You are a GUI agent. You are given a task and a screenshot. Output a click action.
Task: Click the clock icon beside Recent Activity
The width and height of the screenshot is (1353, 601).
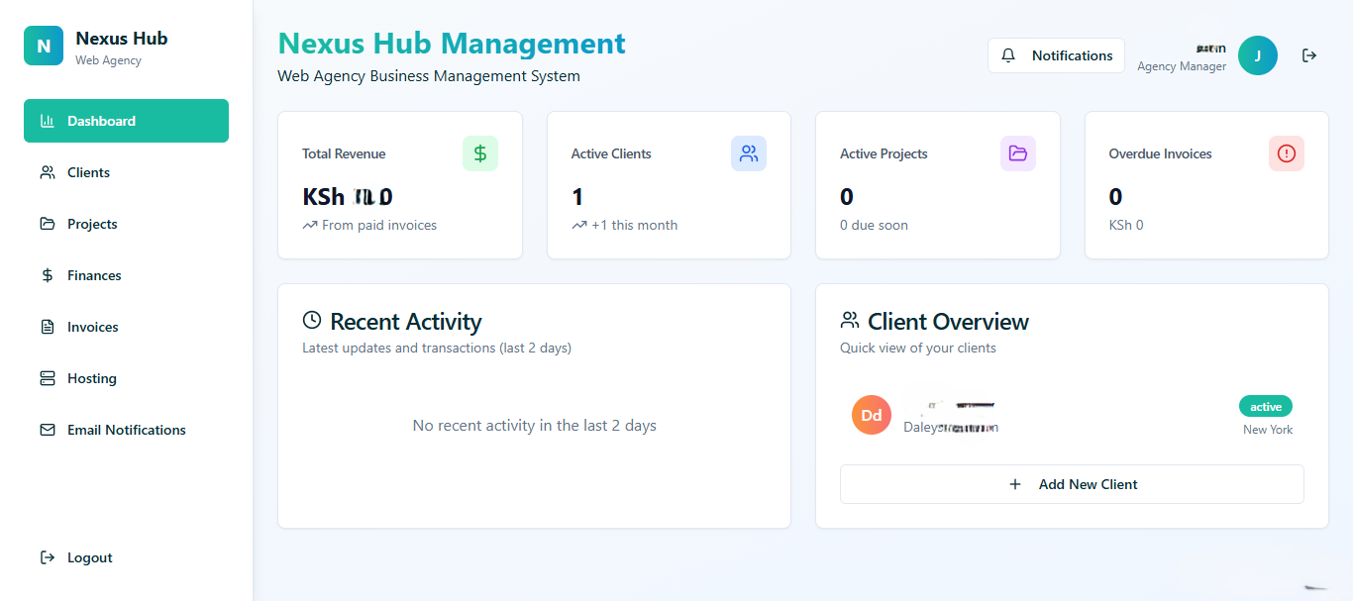pos(312,320)
